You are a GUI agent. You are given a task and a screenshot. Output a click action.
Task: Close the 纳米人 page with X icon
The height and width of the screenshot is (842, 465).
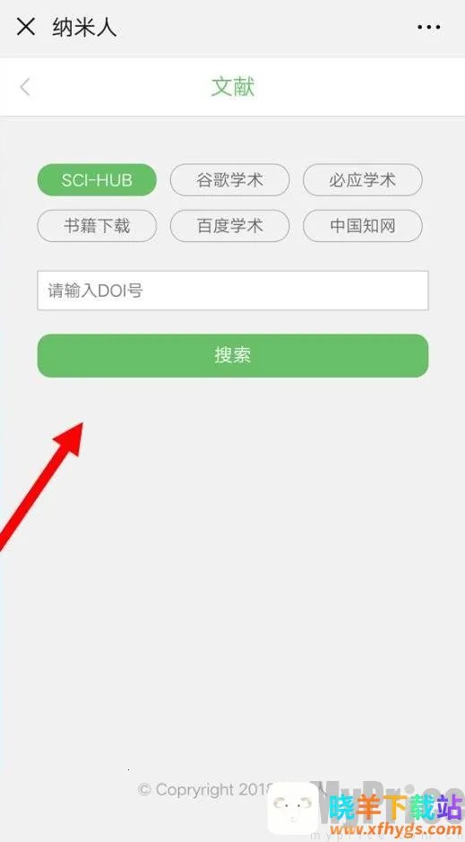pos(26,26)
